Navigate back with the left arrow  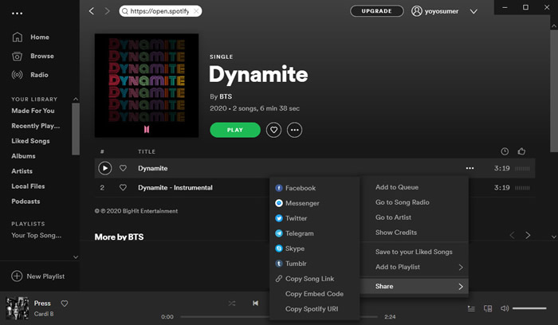tap(92, 11)
